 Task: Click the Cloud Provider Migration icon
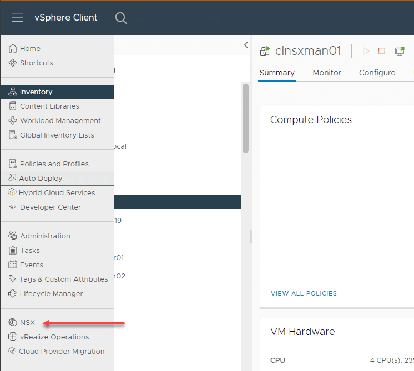(12, 350)
